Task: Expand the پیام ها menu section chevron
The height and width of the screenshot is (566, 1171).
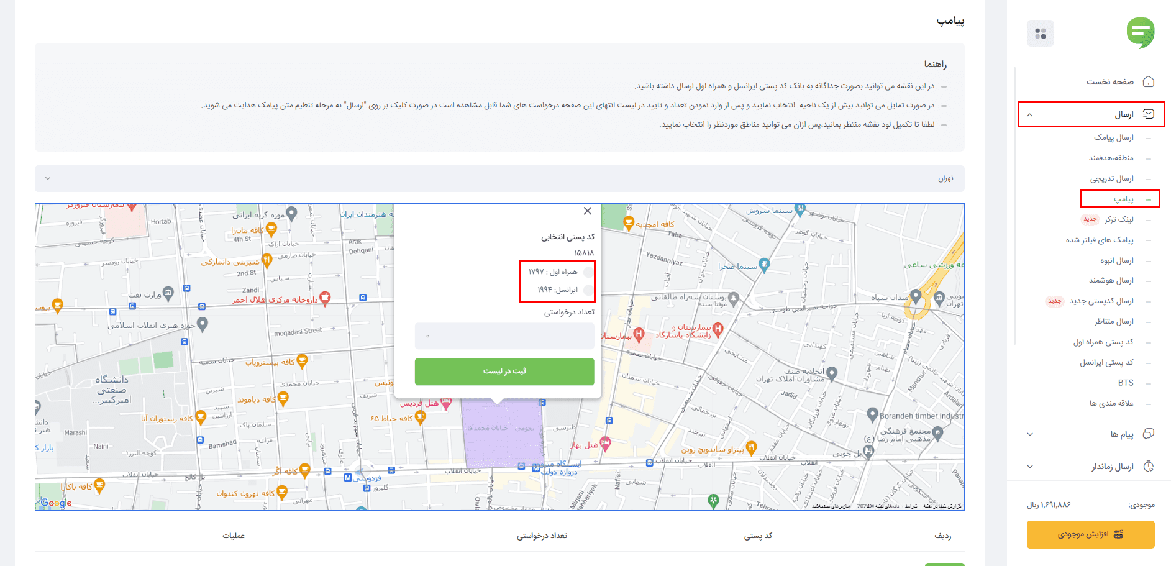Action: click(1030, 434)
